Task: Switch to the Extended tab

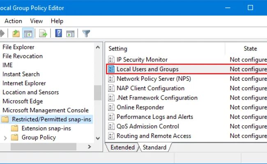Action: tap(122, 147)
